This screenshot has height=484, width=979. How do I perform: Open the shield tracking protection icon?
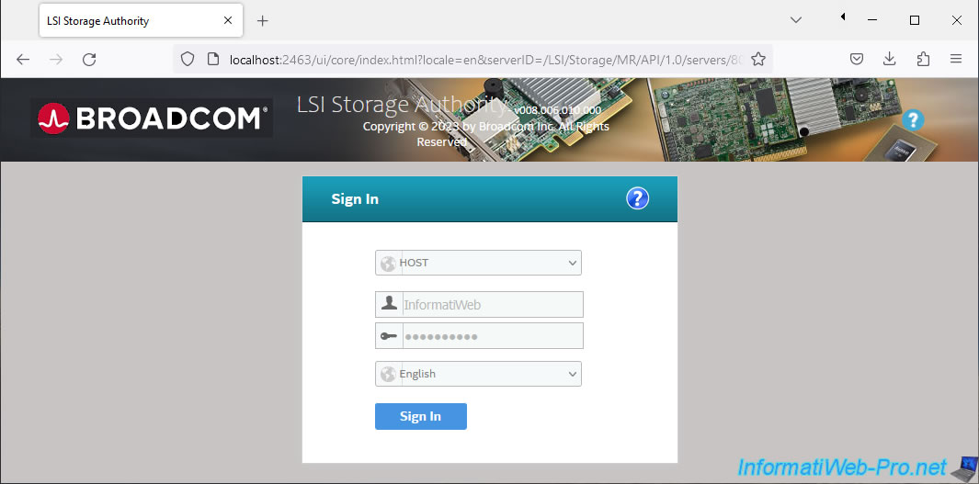pyautogui.click(x=188, y=60)
